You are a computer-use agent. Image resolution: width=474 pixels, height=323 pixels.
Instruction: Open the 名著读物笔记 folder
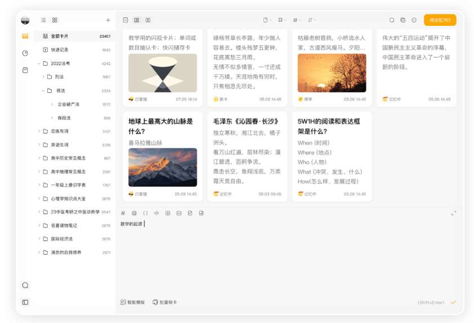pos(75,226)
